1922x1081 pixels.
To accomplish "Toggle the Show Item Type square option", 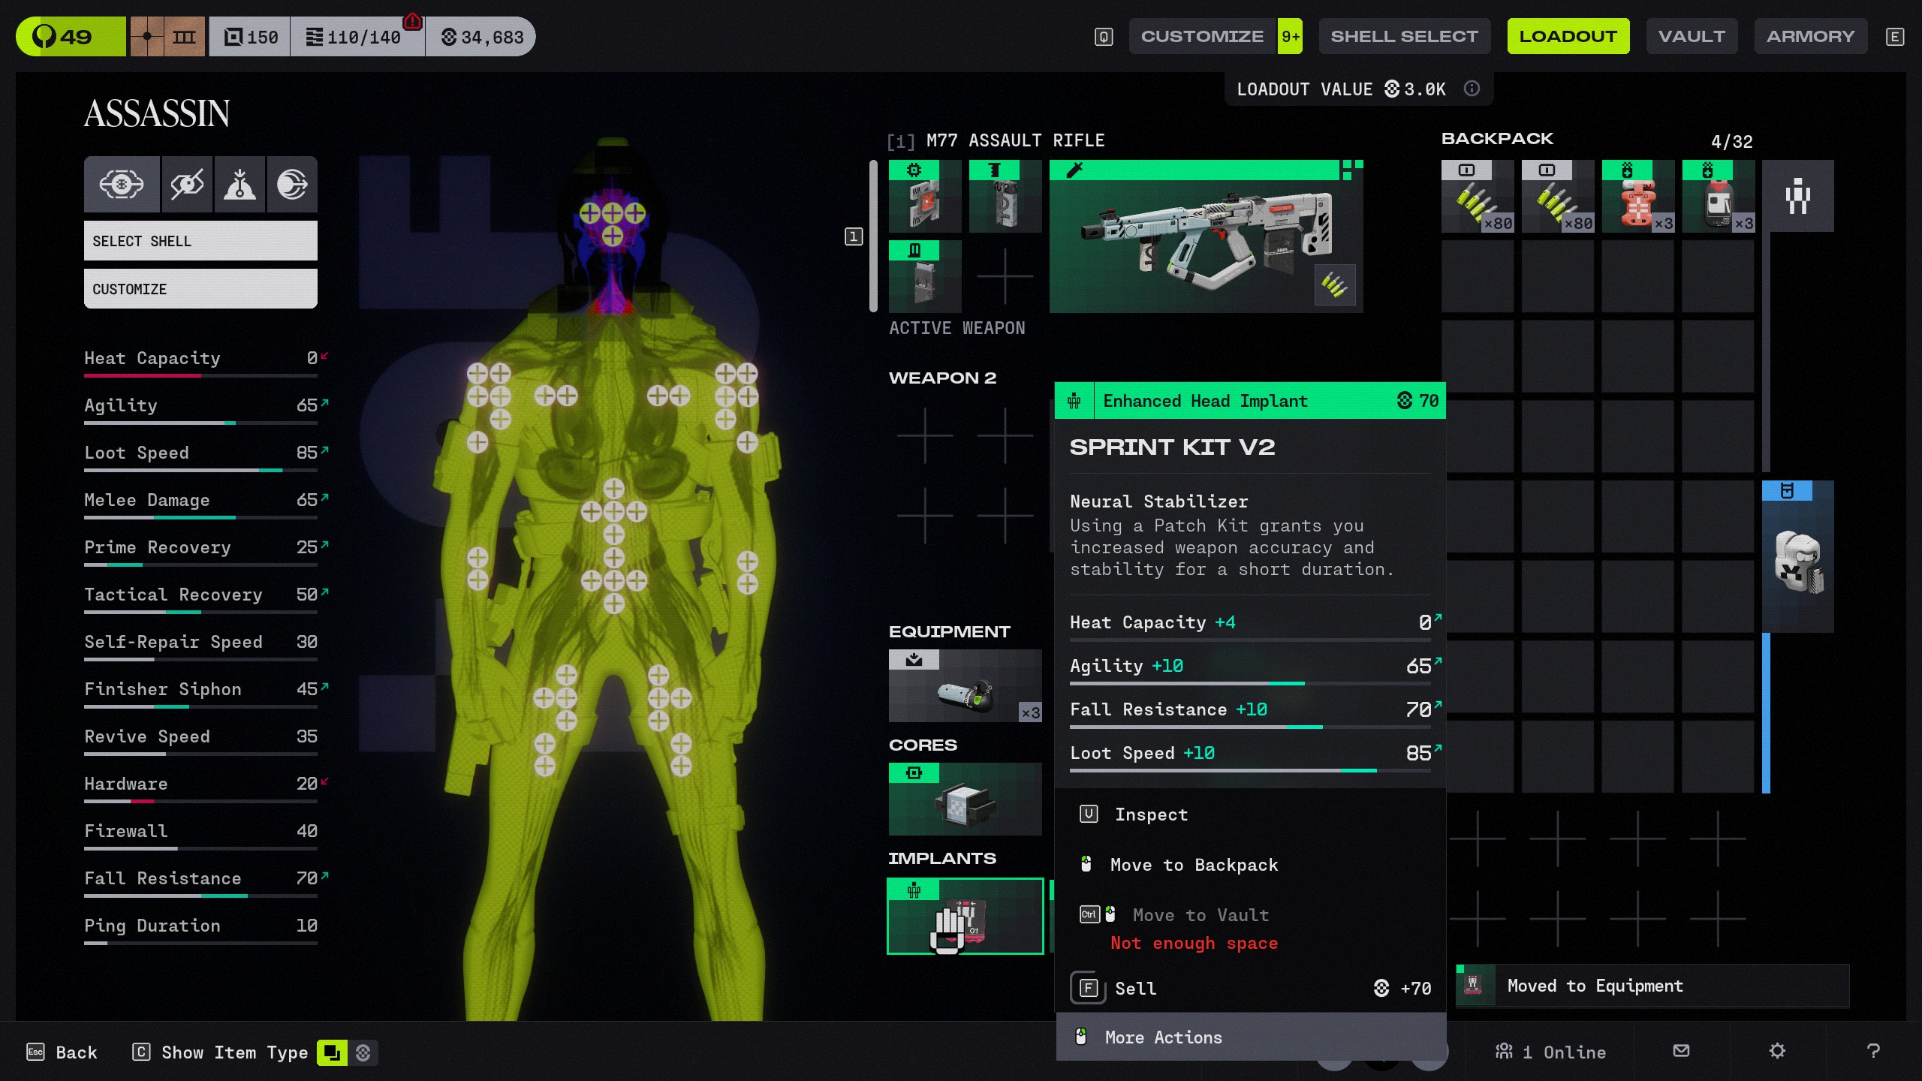I will pos(332,1052).
